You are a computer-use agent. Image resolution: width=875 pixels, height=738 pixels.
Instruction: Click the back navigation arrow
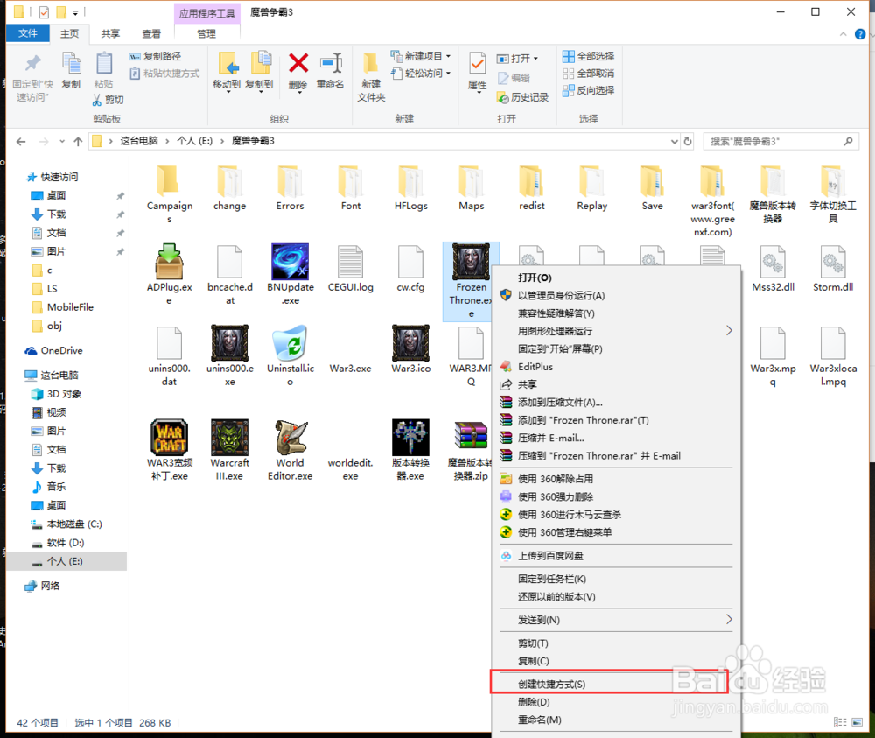(21, 141)
